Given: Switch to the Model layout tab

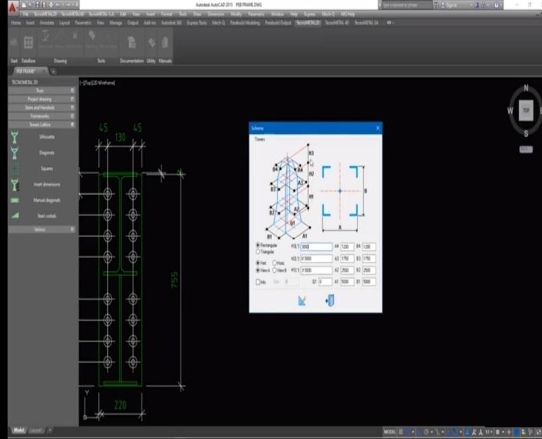Looking at the screenshot, I should click(19, 430).
